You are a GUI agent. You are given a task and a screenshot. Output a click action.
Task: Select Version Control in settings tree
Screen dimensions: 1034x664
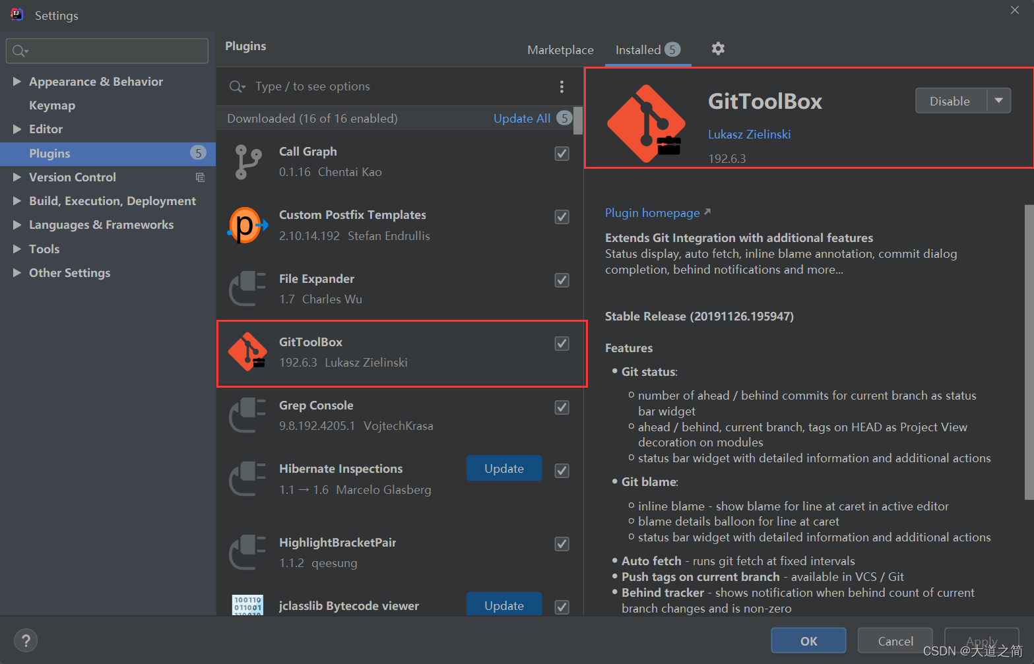[x=73, y=177]
